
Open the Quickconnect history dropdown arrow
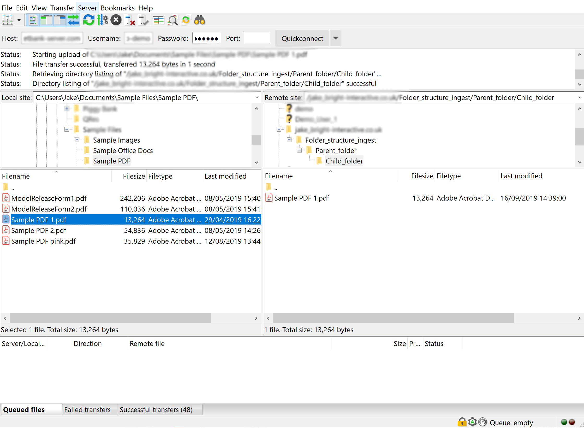[336, 38]
